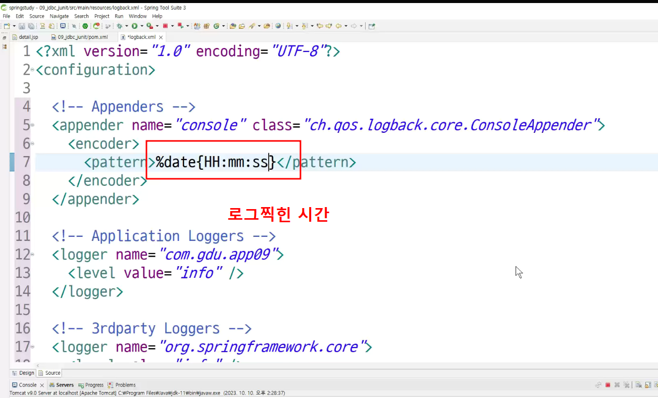Click the "org.springframework.core" logger name

click(x=263, y=346)
